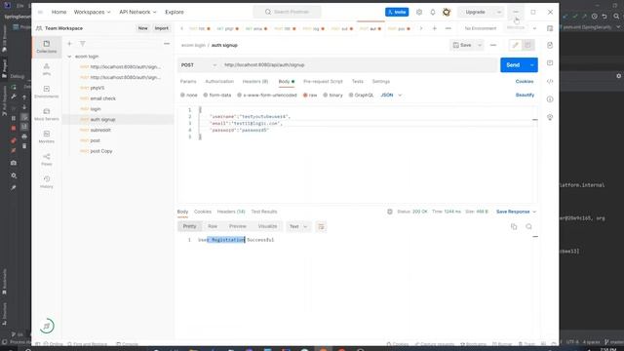The image size is (624, 351).
Task: Switch to the Authorization tab
Action: click(219, 81)
